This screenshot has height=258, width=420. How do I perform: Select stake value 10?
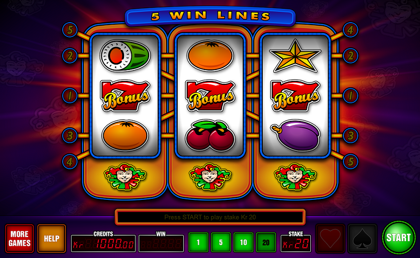point(243,242)
